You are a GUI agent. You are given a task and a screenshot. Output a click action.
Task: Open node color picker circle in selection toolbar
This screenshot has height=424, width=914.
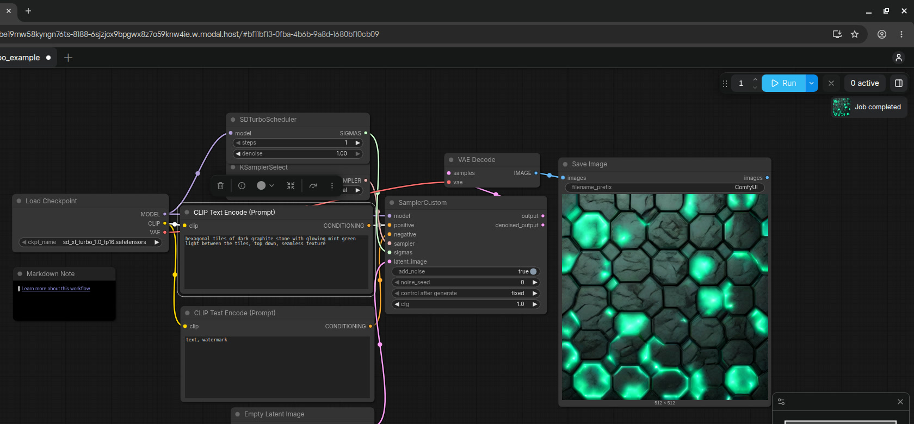coord(261,185)
